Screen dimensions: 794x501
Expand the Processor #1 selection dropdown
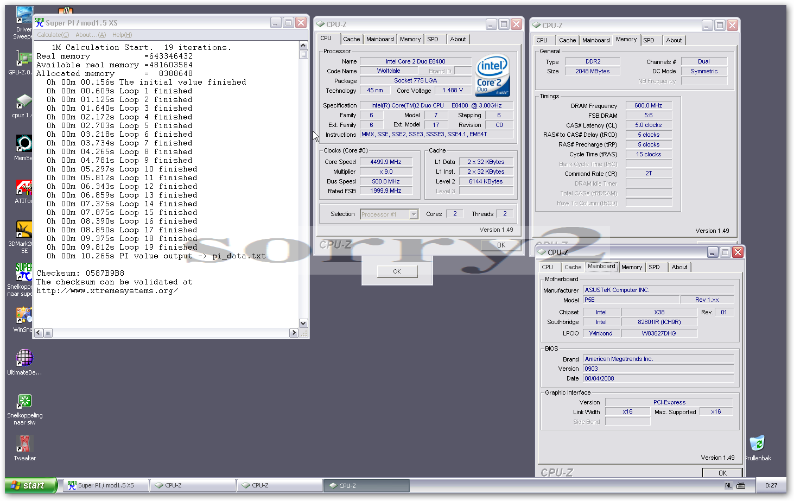pos(414,214)
